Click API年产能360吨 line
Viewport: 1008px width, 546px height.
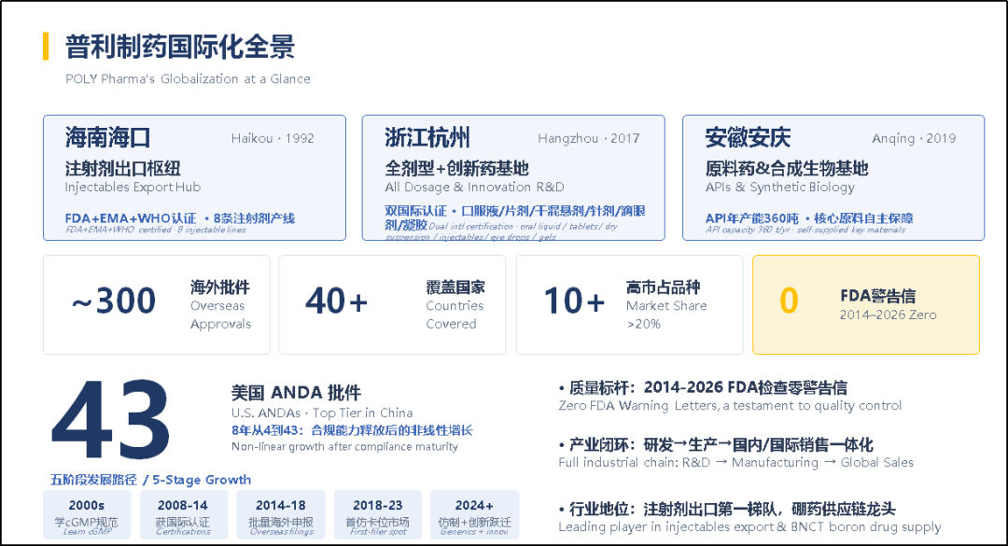808,218
